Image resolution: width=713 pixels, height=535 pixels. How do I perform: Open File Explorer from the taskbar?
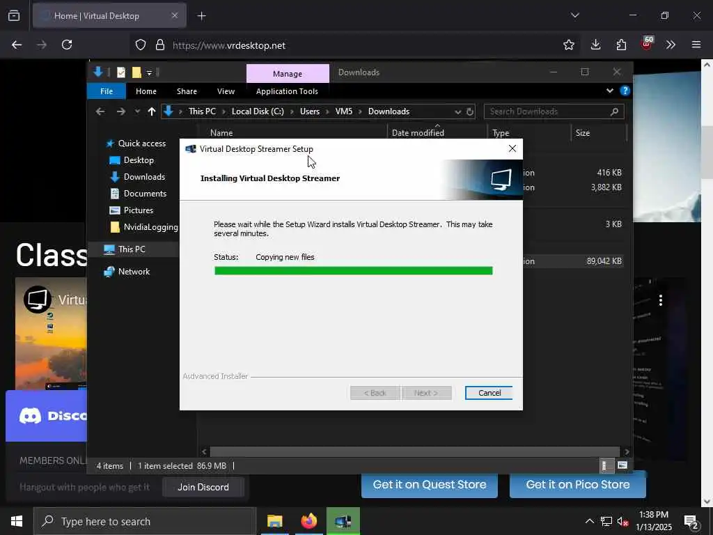point(274,521)
